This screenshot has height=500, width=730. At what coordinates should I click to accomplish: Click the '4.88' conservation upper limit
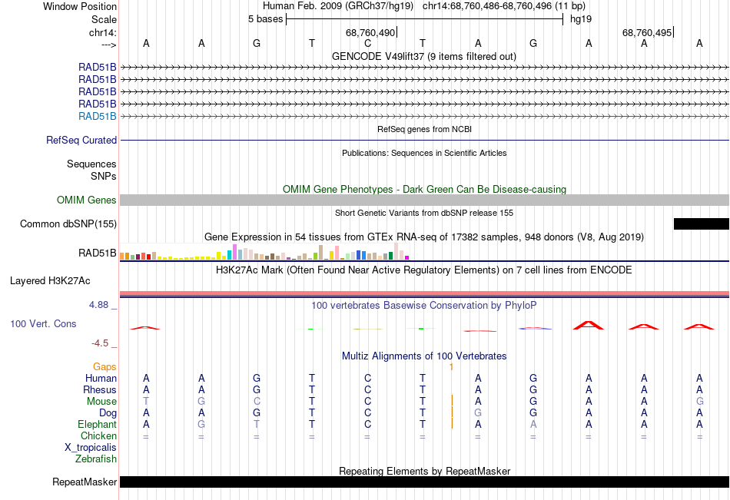98,305
